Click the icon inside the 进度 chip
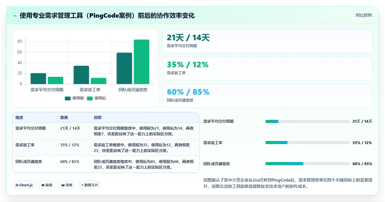385x202 pixels. tap(63, 185)
